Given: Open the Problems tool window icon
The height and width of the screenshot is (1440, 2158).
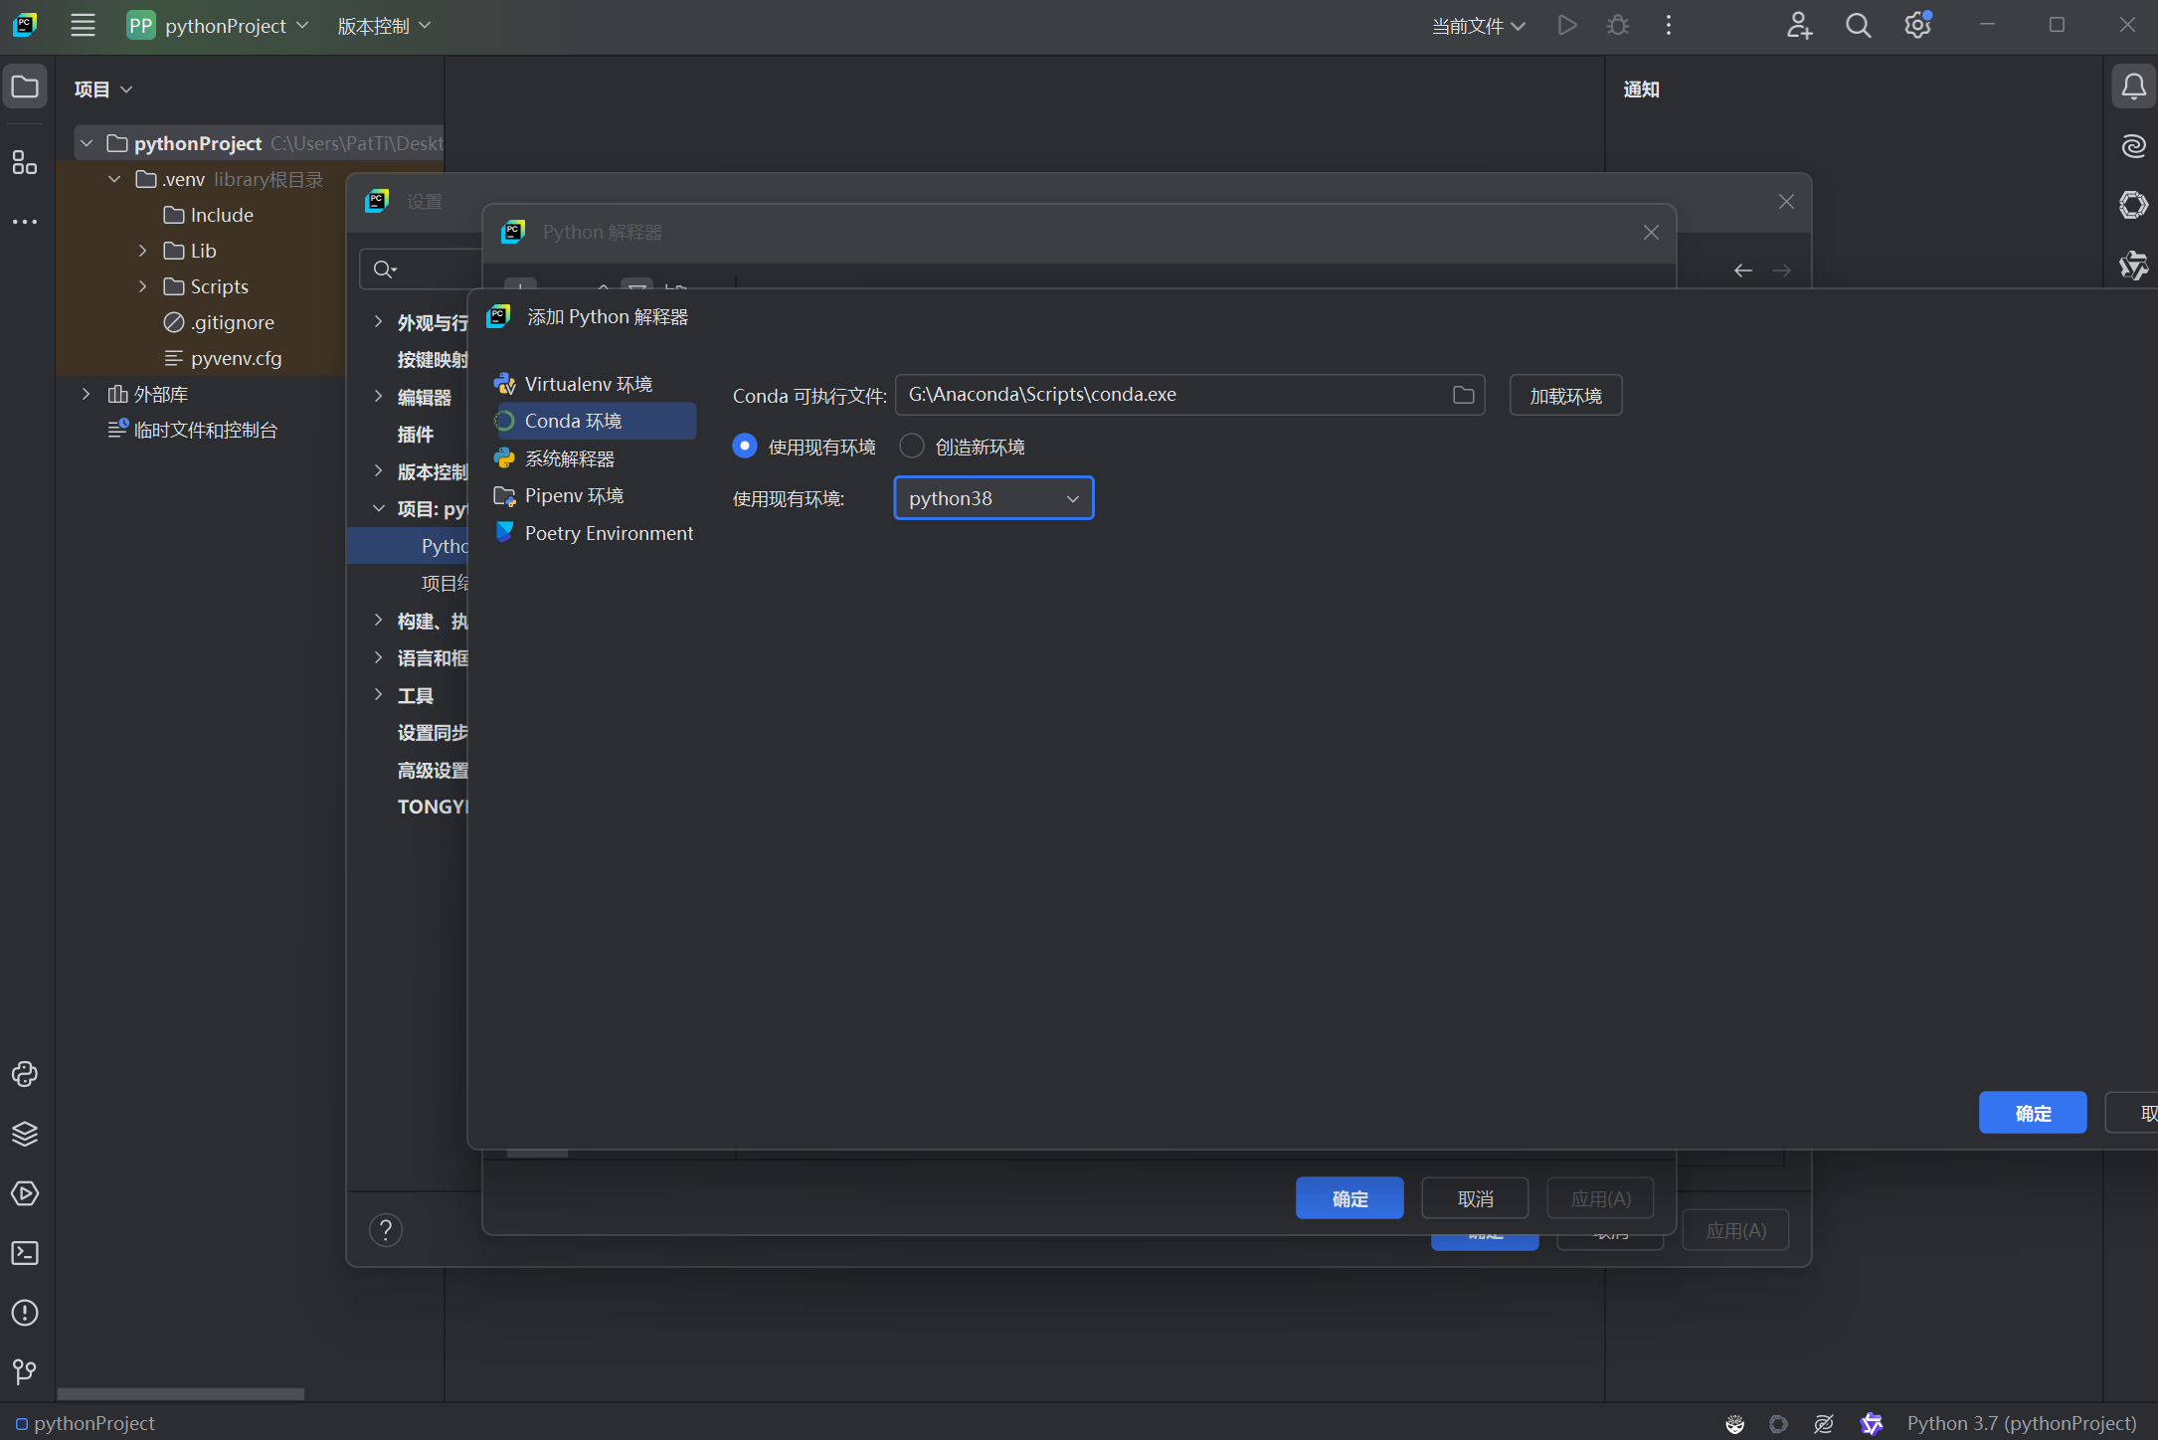Looking at the screenshot, I should click(x=25, y=1313).
